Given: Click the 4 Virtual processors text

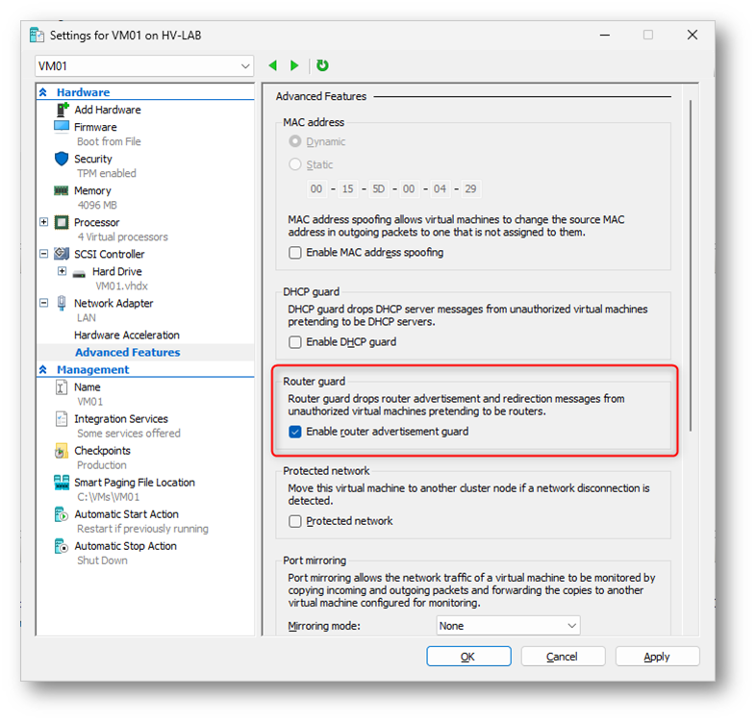Looking at the screenshot, I should click(x=122, y=237).
